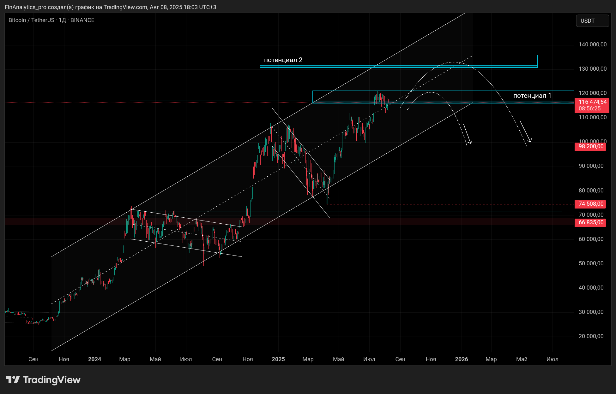
Task: Click the 130 000,00 price axis value
Action: (592, 69)
